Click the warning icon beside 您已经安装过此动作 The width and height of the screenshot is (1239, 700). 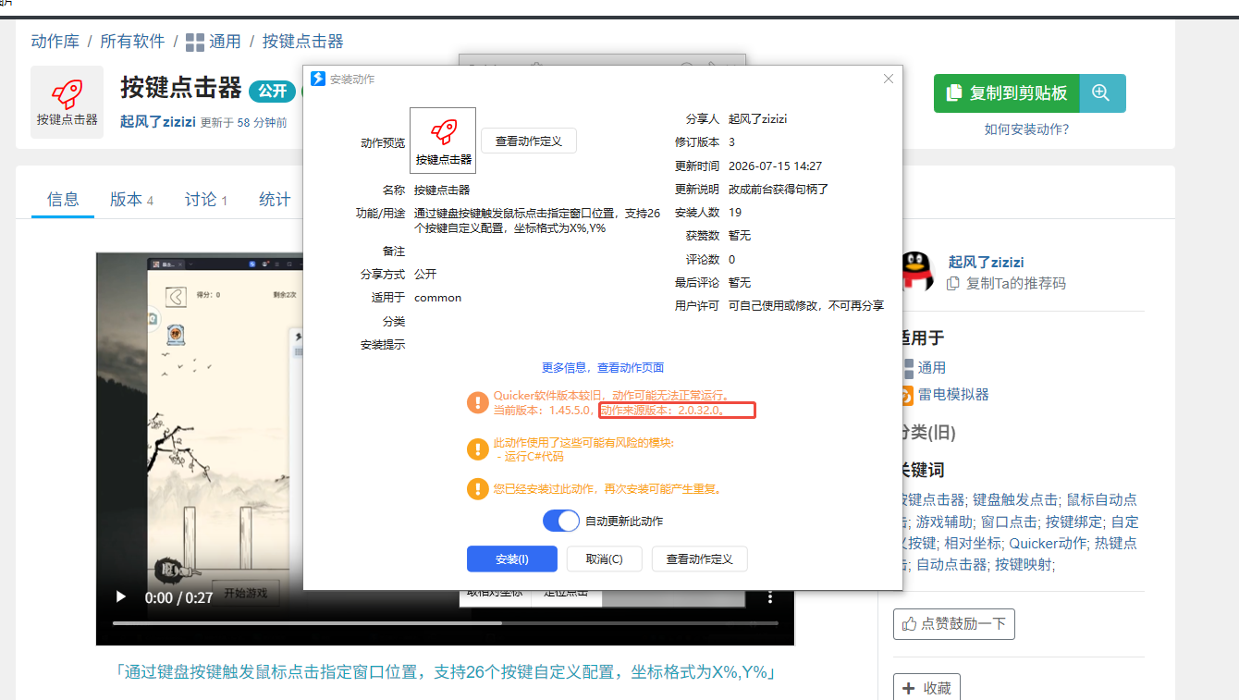pos(477,488)
